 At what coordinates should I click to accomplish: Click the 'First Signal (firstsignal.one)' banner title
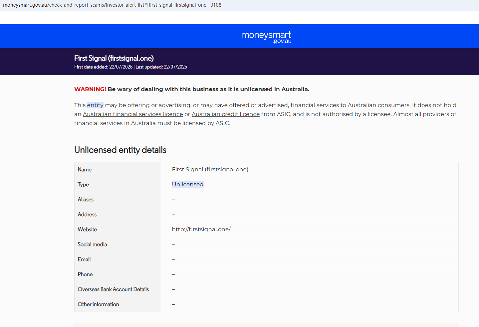114,58
